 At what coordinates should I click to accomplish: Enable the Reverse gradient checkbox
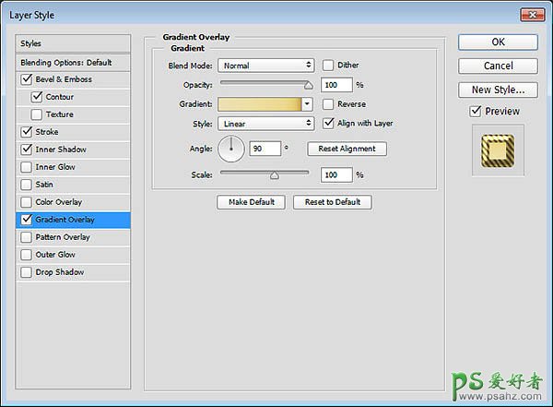(x=328, y=104)
